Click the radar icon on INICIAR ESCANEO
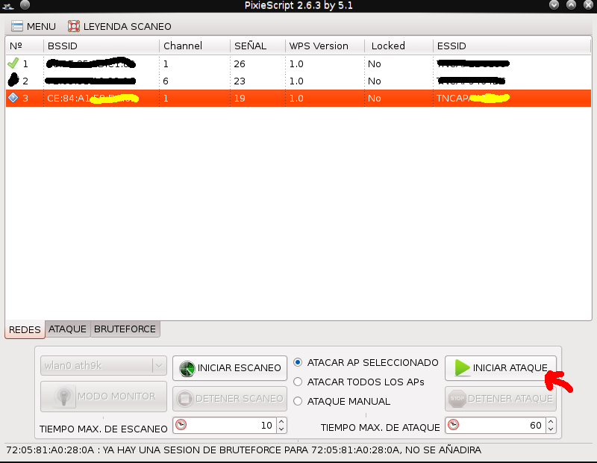 click(x=187, y=368)
